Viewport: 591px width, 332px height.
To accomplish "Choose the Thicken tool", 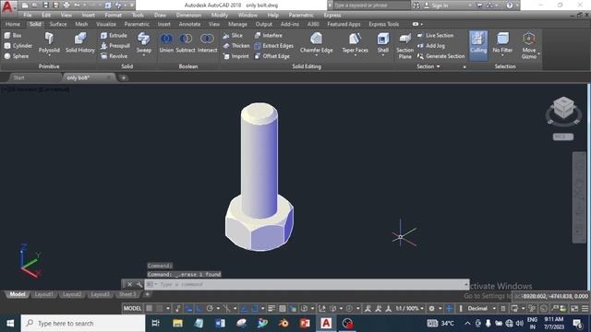I will (236, 45).
